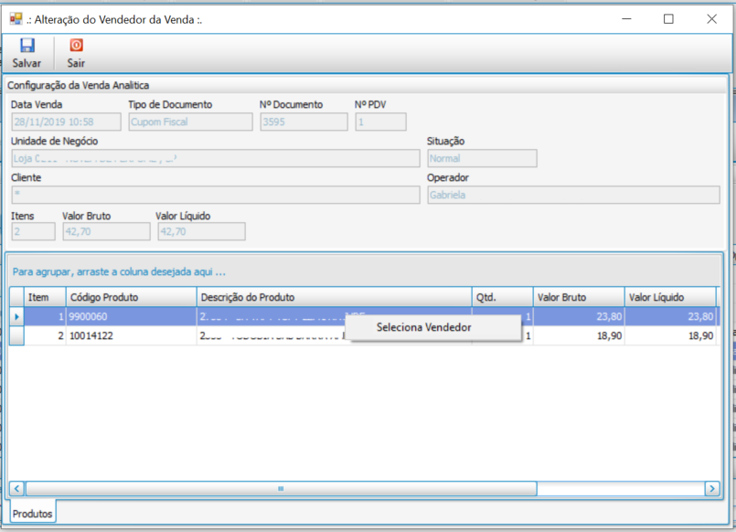Click the grid's top-left corner header cell

[x=16, y=297]
